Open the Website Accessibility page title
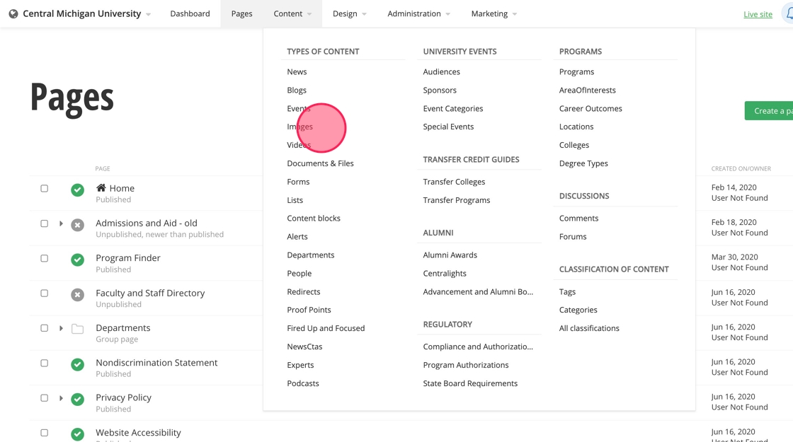Viewport: 793px width, 442px height. [138, 432]
